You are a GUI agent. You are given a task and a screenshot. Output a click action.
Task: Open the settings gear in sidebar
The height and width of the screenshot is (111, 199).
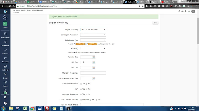click(5, 97)
